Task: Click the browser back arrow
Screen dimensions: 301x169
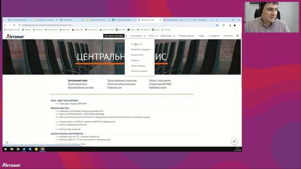Action: (5, 25)
